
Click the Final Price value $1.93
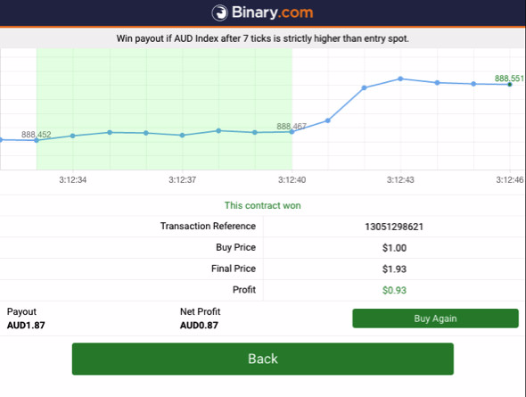tap(394, 269)
